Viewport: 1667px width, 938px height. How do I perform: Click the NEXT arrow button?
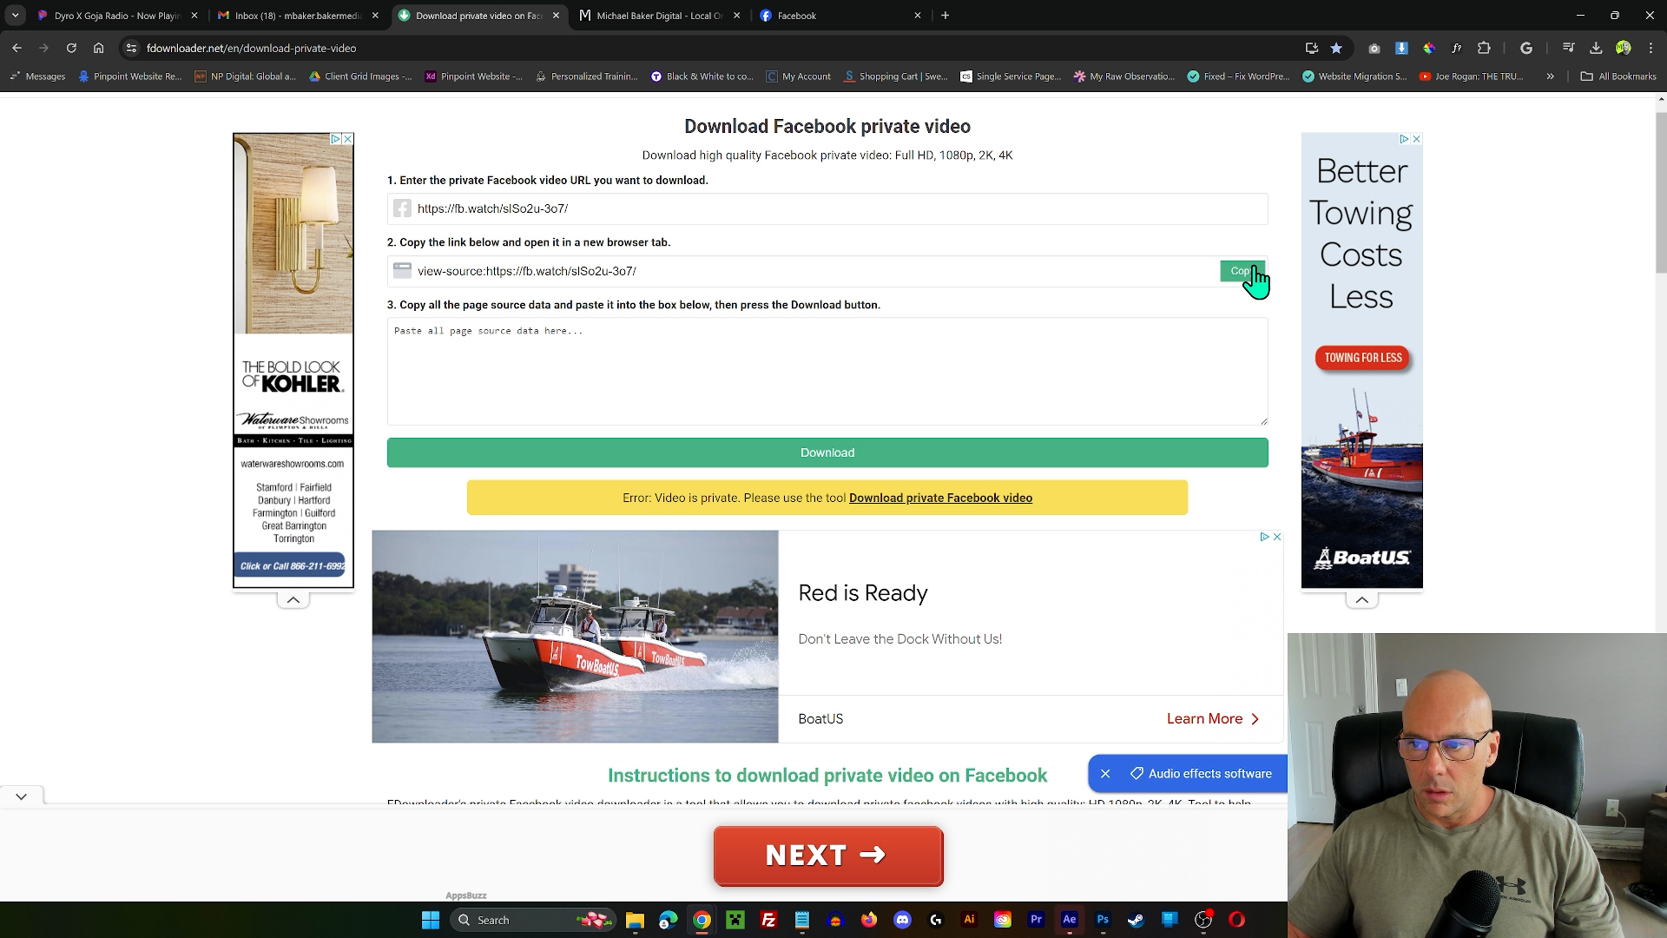click(829, 855)
